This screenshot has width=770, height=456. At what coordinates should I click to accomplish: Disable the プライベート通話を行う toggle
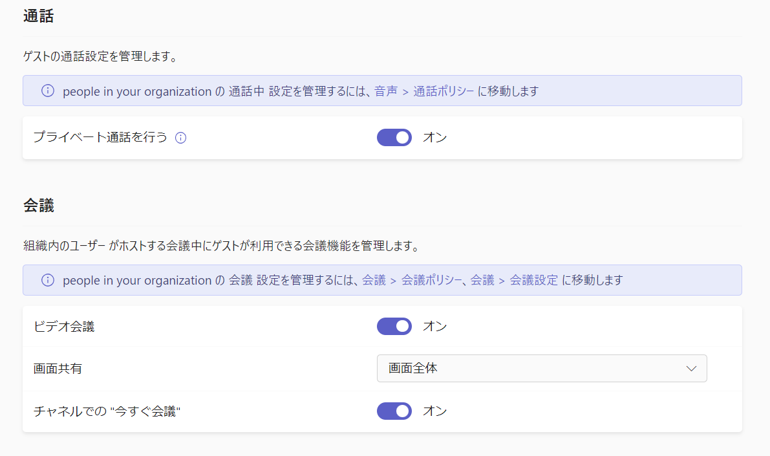394,138
